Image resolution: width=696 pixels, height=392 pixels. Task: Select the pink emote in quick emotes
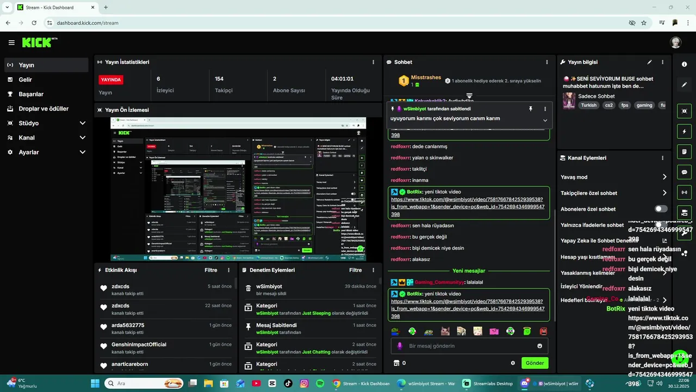494,331
